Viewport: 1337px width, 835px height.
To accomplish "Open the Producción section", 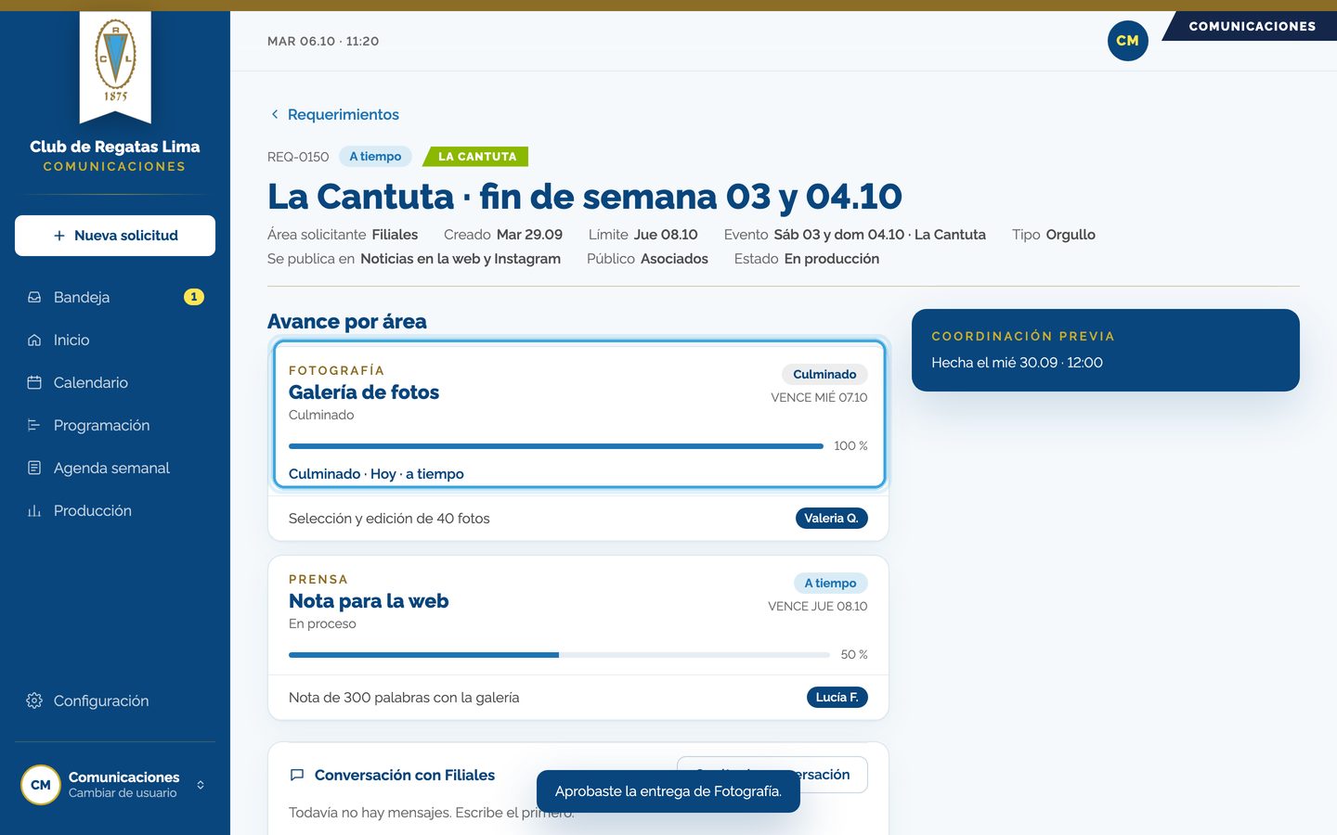I will [115, 510].
